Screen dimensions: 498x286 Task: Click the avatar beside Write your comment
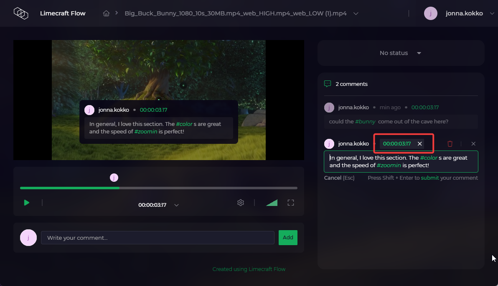[28, 238]
